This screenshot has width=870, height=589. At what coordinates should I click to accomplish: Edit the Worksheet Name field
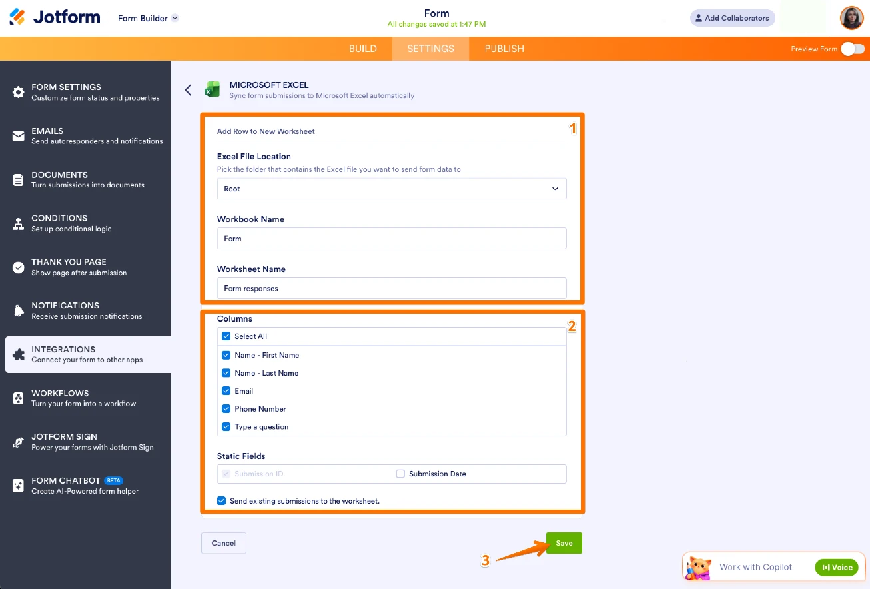coord(392,288)
